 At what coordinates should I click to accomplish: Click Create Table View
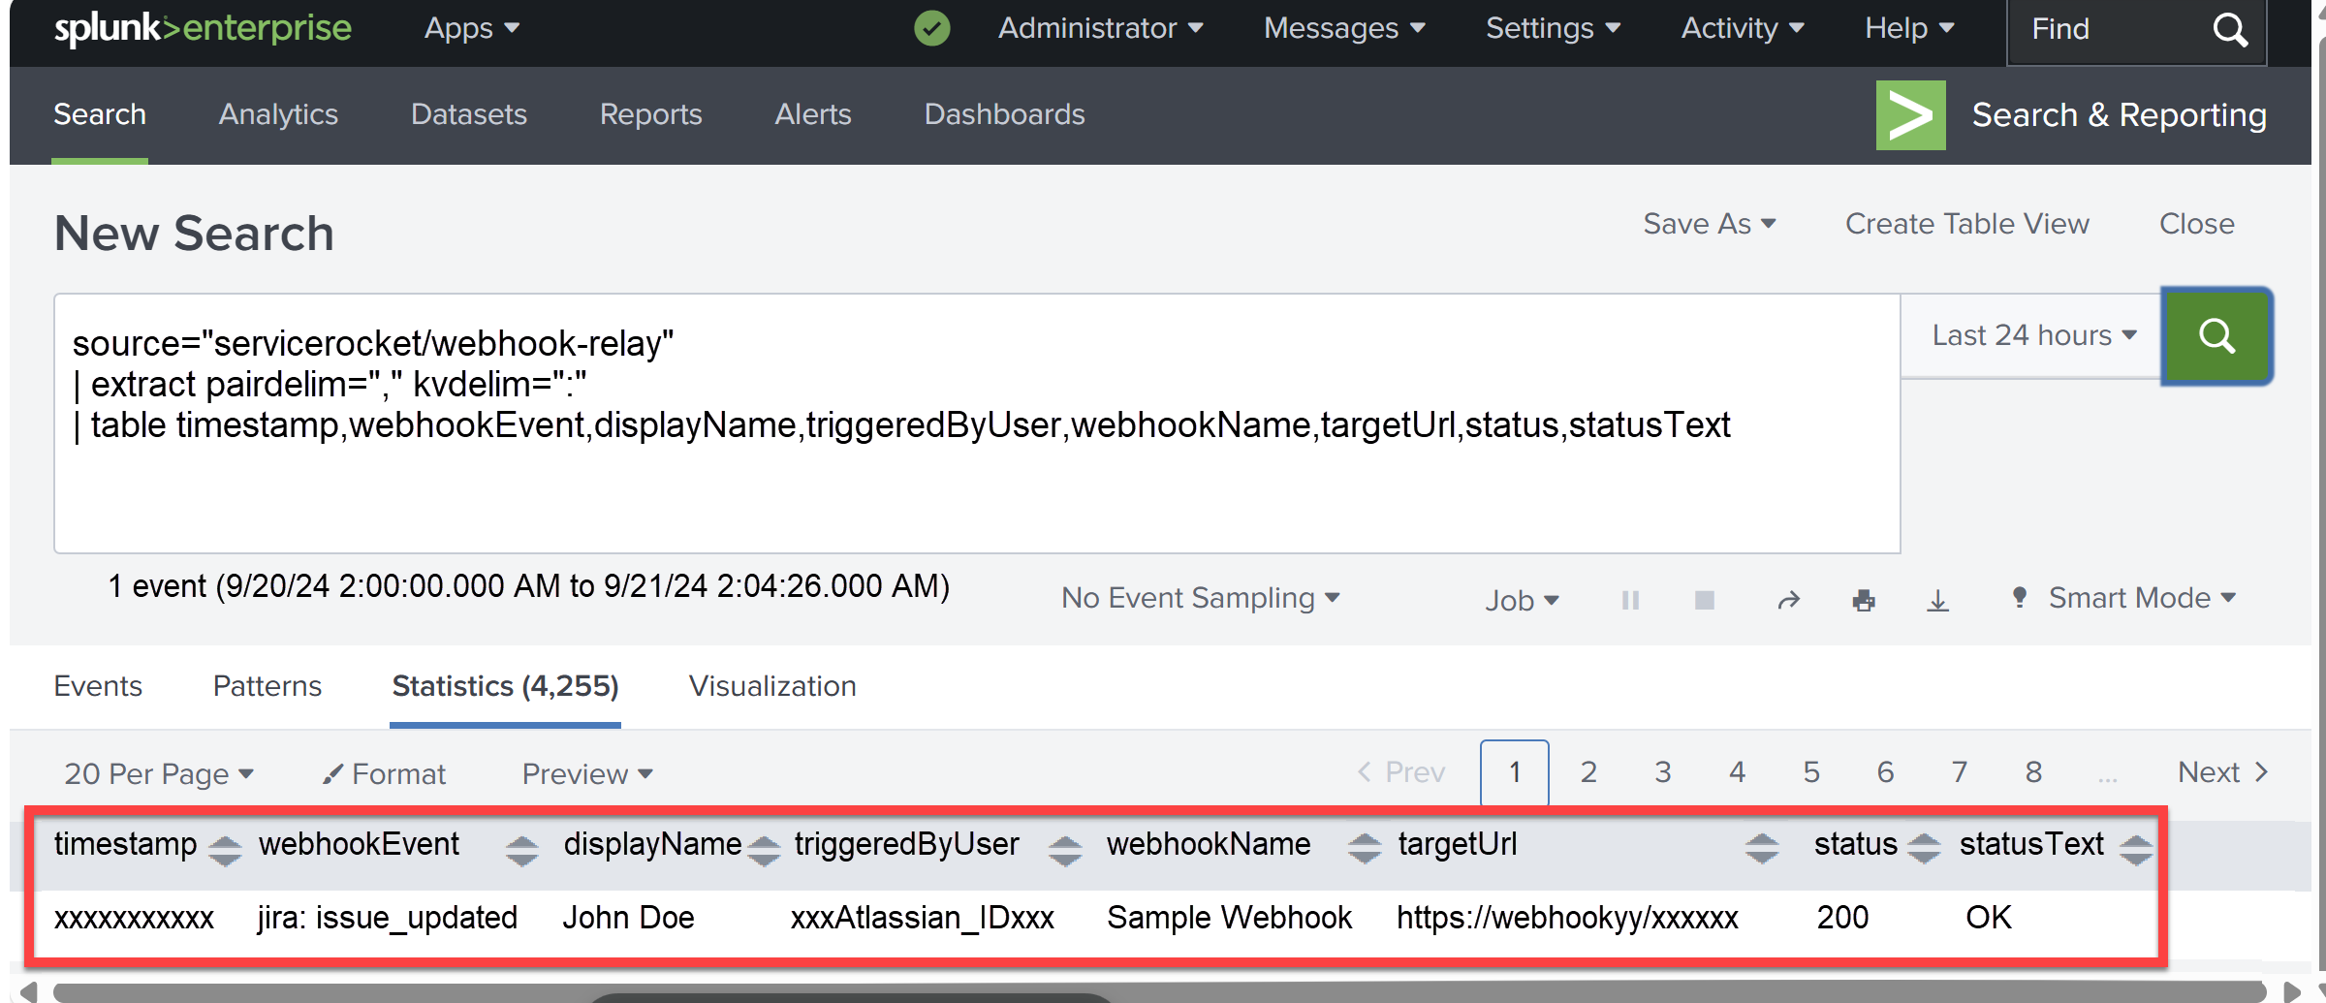(x=1966, y=224)
